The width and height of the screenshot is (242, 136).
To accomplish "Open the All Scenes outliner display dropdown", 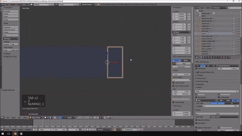I will coord(219,8).
